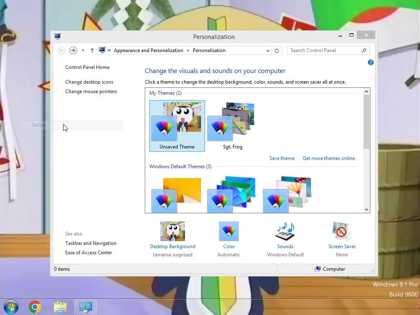The height and width of the screenshot is (315, 420).
Task: Click Control Panel taskbar icon
Action: 86,307
